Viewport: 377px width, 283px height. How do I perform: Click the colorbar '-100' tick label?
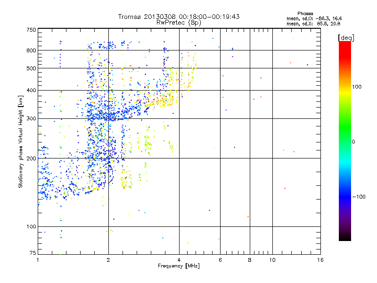(359, 197)
